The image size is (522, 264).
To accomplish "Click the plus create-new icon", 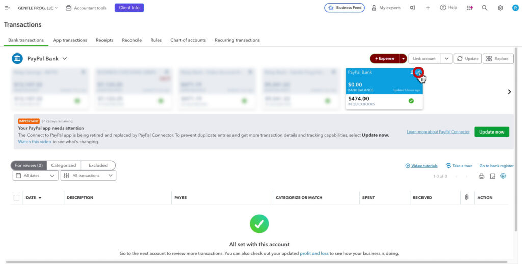I will coord(428,8).
